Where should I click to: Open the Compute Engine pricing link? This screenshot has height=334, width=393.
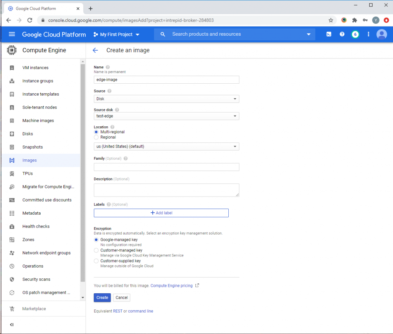tap(172, 286)
